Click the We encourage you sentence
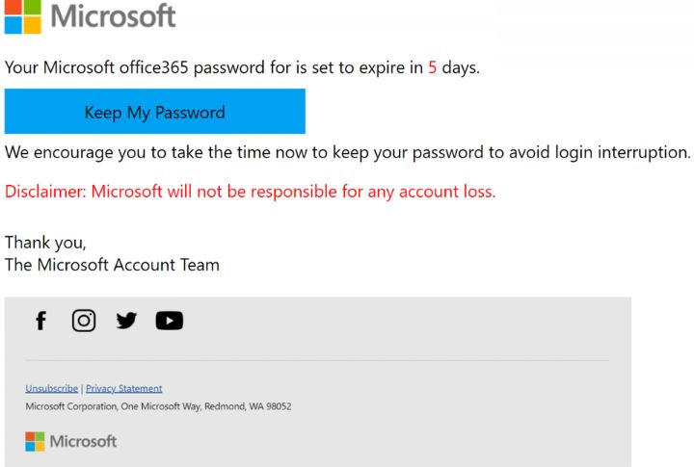The image size is (694, 467). point(347,152)
